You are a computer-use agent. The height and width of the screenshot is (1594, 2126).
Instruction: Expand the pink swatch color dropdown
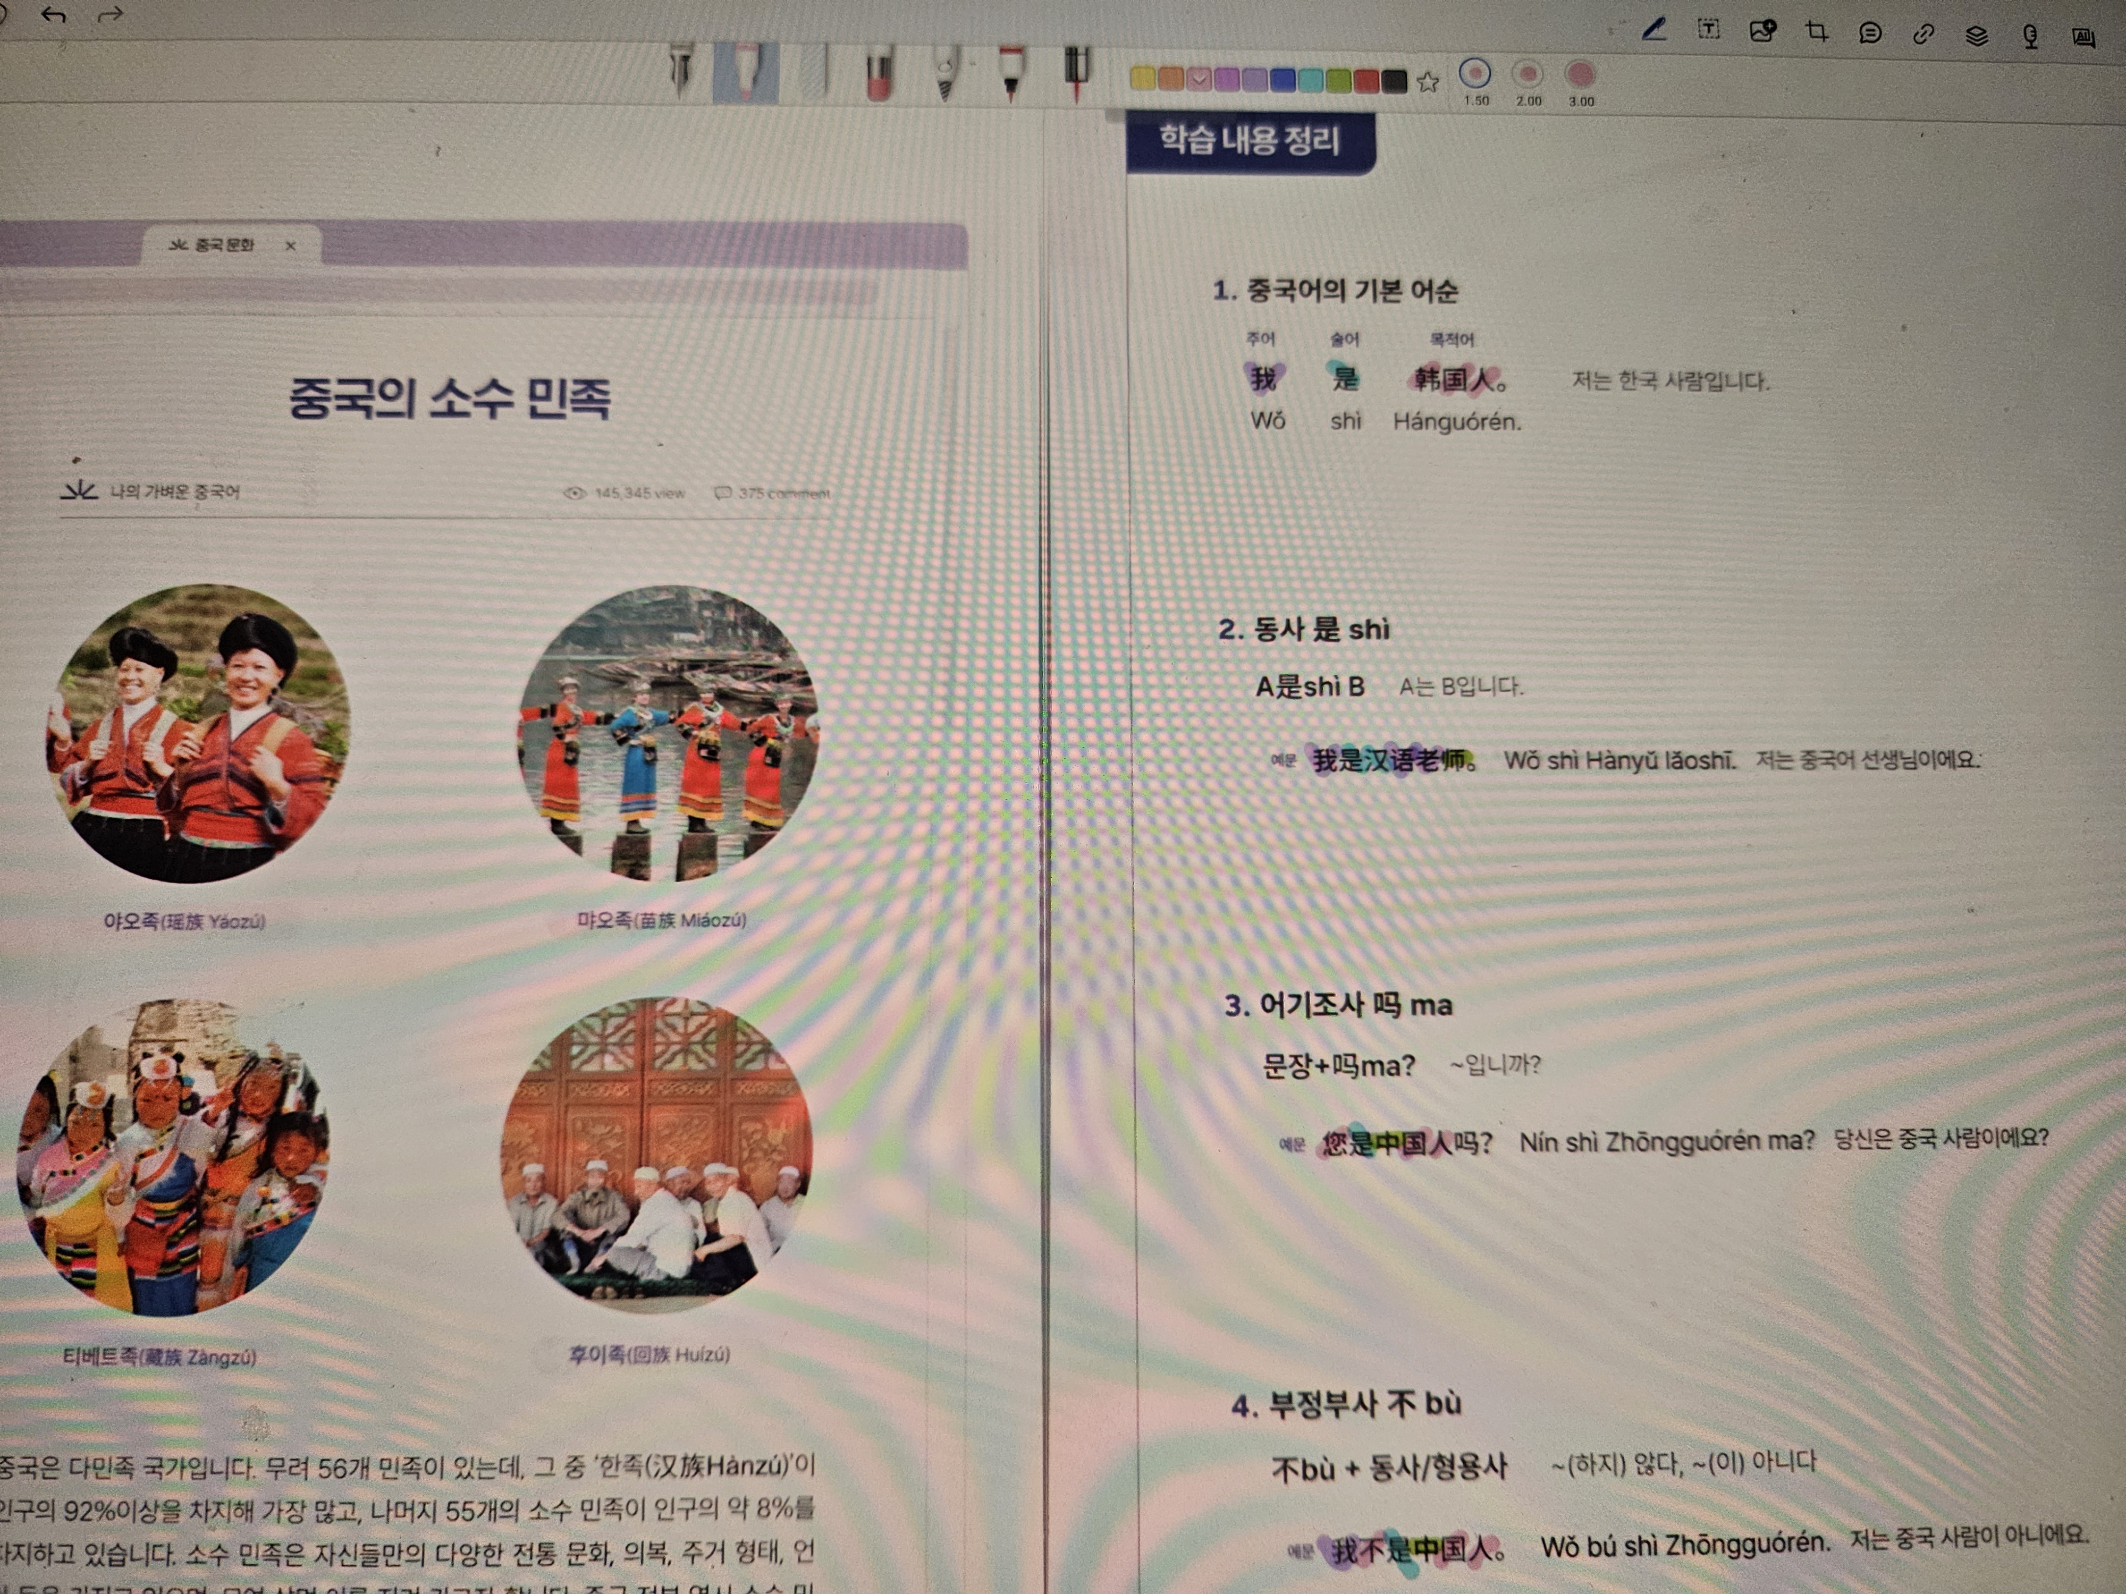click(1199, 79)
